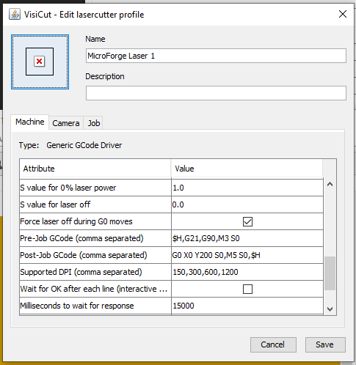The width and height of the screenshot is (356, 365).
Task: Click the Supported DPI value 150,300,600,1200
Action: [x=247, y=272]
